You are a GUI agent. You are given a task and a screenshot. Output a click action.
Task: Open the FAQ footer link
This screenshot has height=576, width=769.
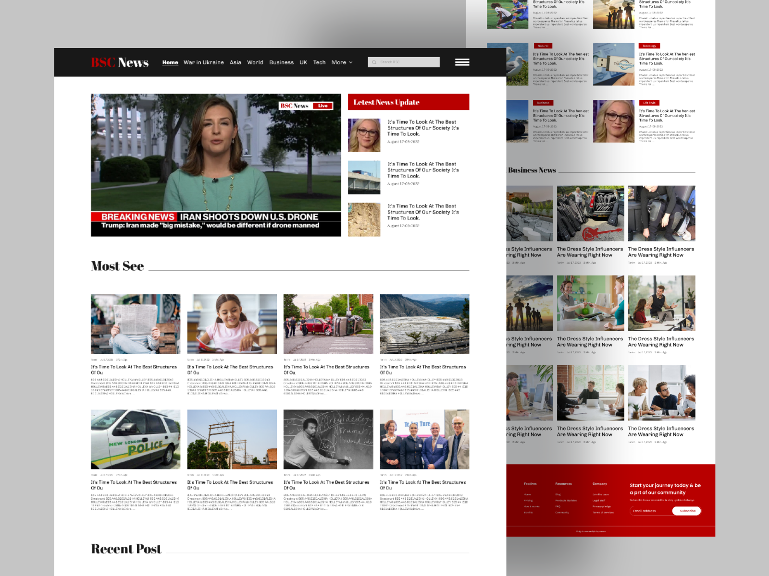click(x=558, y=506)
